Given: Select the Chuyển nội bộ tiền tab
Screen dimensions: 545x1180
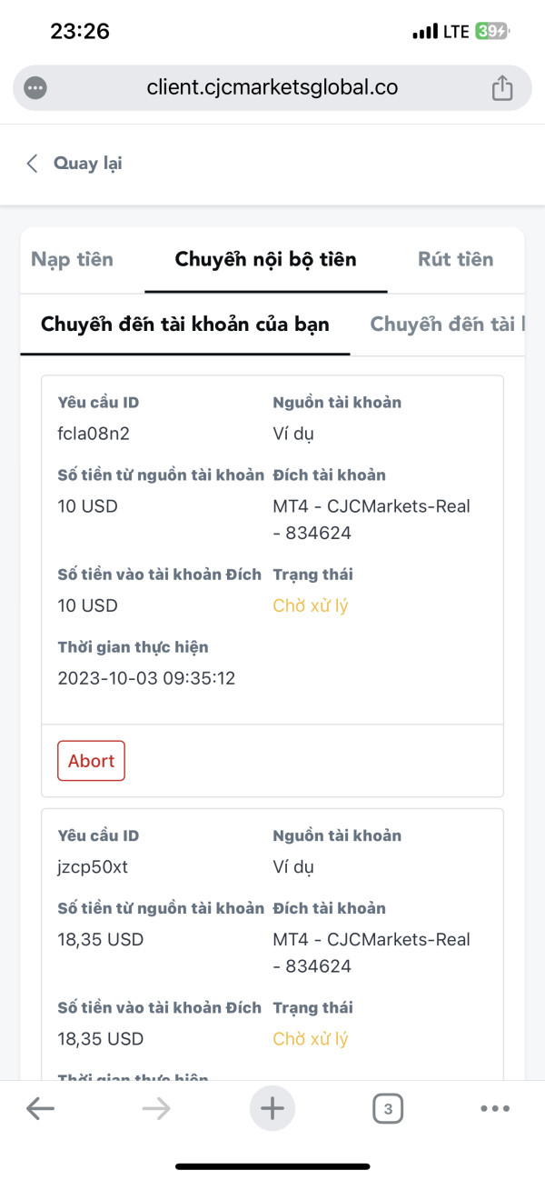Looking at the screenshot, I should pos(265,259).
